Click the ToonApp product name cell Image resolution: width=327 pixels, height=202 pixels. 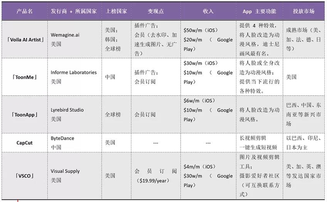[25, 114]
